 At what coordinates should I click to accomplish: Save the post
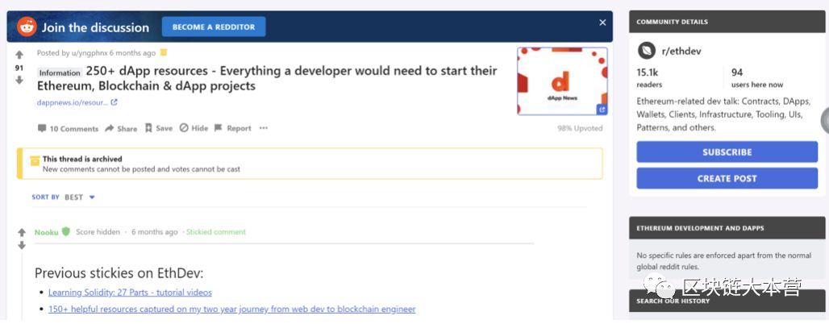pos(159,128)
